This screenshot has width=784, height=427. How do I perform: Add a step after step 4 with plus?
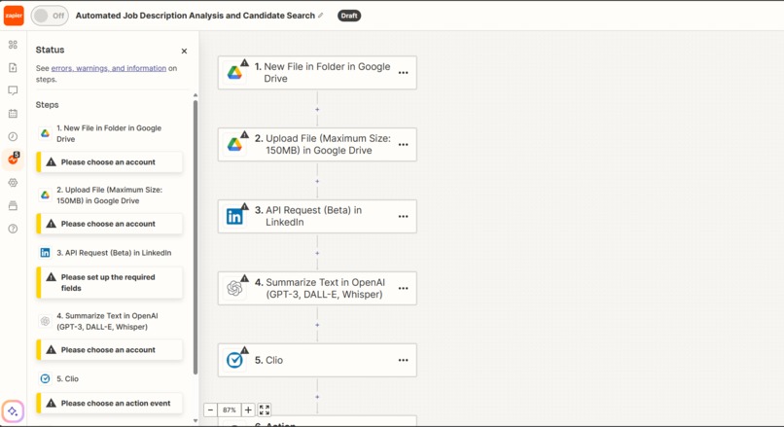[x=317, y=325]
